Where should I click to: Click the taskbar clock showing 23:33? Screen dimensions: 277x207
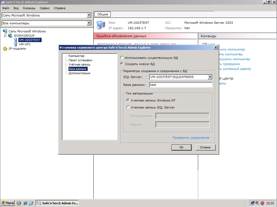click(x=270, y=203)
